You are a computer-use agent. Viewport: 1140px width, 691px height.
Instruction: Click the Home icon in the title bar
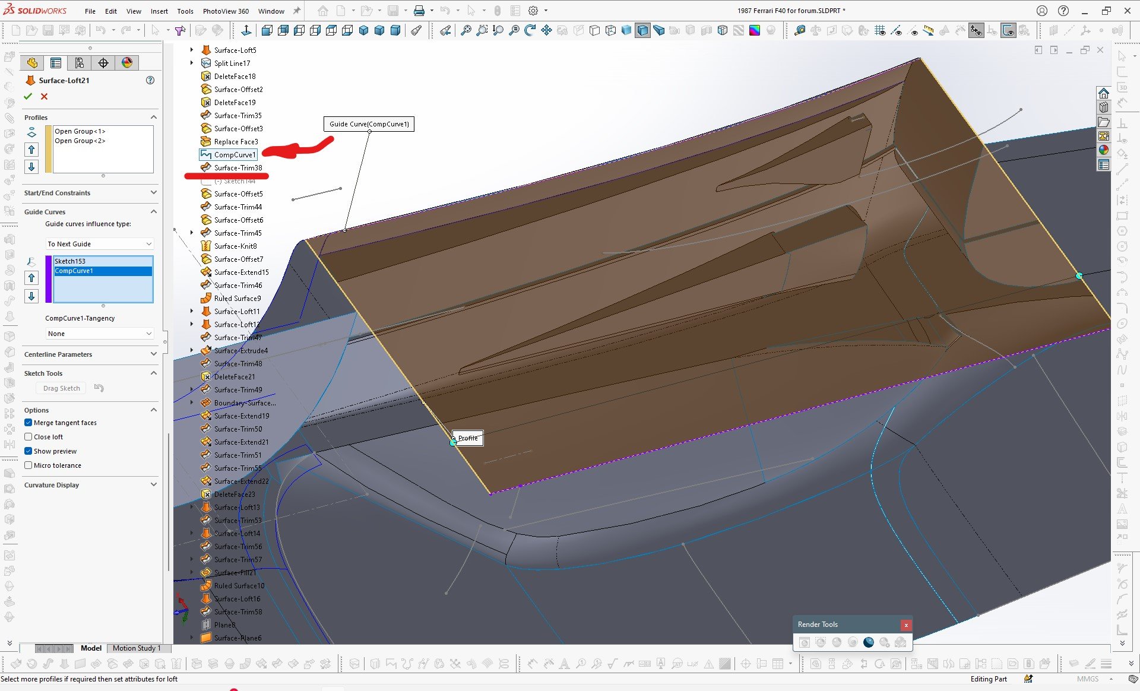pyautogui.click(x=322, y=11)
